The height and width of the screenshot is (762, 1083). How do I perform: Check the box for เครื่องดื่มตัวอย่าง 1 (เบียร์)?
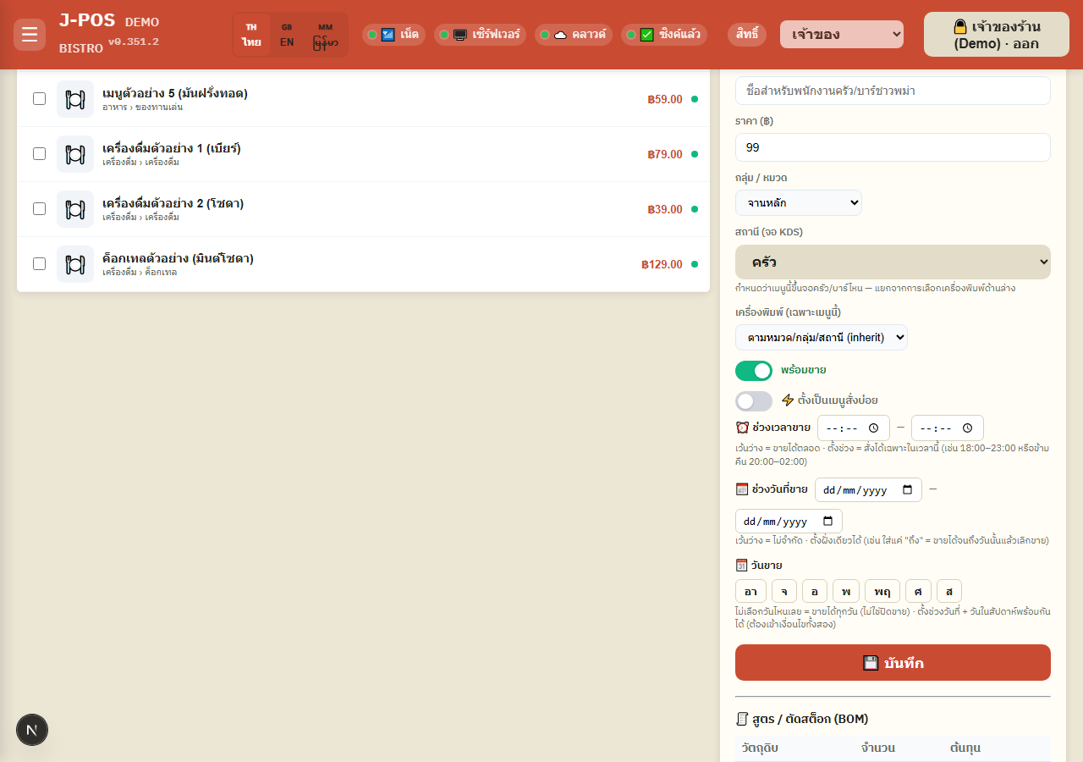(x=39, y=153)
